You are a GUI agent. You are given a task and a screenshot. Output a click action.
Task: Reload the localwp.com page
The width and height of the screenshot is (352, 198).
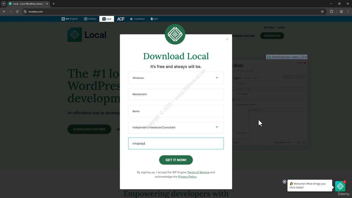17,12
